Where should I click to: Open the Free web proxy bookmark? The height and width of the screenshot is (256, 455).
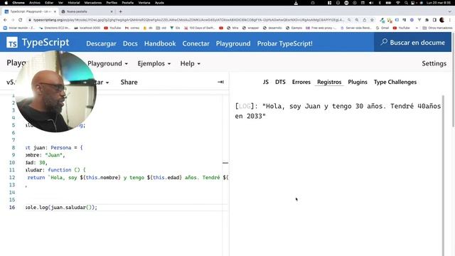(321, 28)
